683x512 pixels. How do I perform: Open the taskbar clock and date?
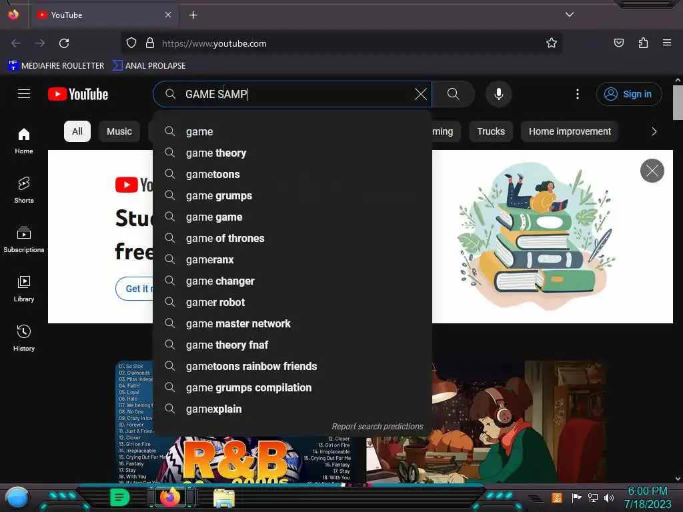click(x=647, y=497)
